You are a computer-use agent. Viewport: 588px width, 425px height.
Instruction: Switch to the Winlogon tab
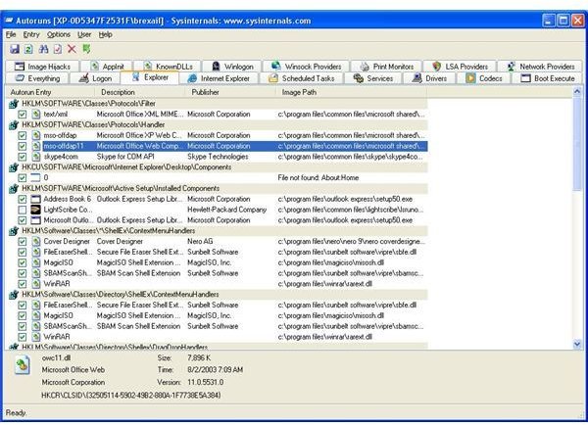point(231,67)
